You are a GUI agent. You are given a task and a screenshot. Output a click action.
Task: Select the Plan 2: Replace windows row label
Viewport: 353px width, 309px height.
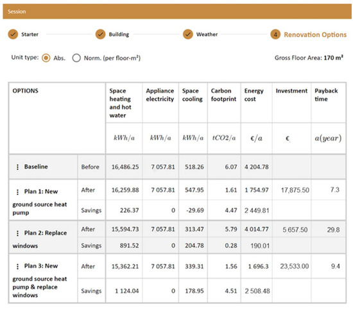point(40,239)
